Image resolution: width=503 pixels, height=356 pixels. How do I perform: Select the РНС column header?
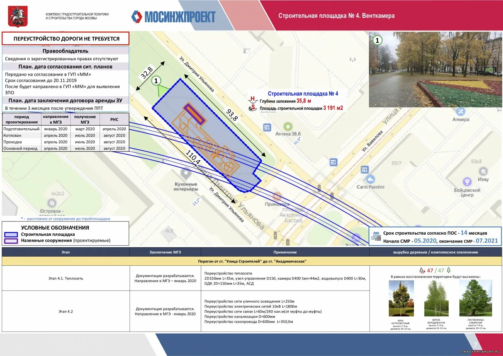click(114, 120)
